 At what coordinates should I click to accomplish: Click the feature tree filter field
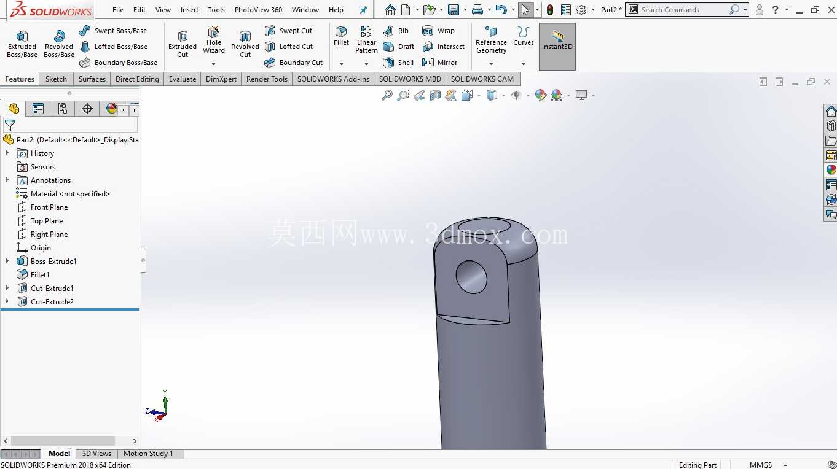pyautogui.click(x=77, y=125)
